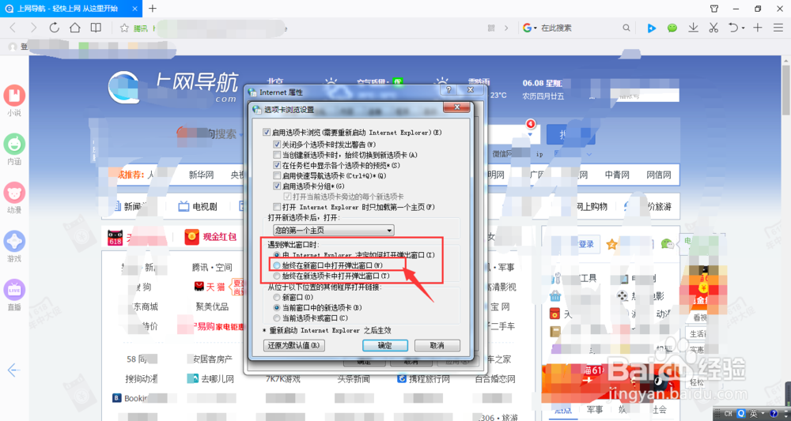
Task: Select 当前选项卡或窗口 radio button
Action: click(276, 318)
